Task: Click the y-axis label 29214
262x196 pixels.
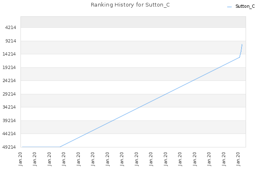Action: click(9, 94)
